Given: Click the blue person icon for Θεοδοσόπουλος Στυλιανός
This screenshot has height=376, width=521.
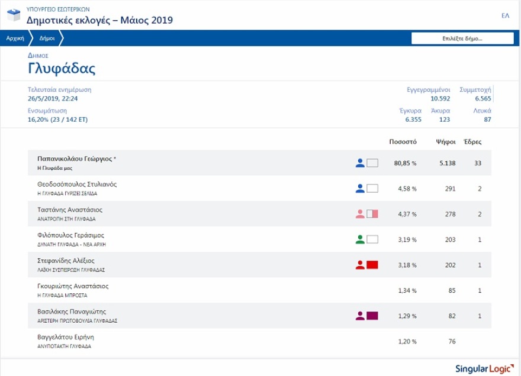Looking at the screenshot, I should coord(359,189).
